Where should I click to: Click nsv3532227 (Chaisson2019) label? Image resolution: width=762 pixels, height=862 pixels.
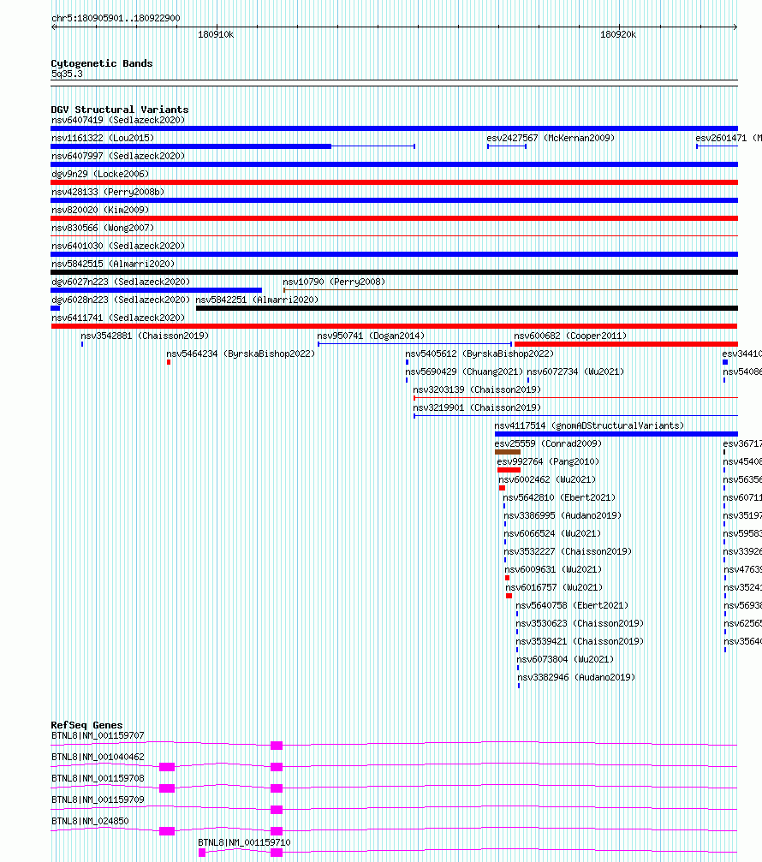(568, 551)
